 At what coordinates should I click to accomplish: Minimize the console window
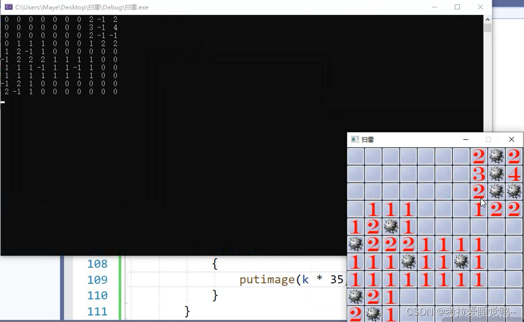435,7
